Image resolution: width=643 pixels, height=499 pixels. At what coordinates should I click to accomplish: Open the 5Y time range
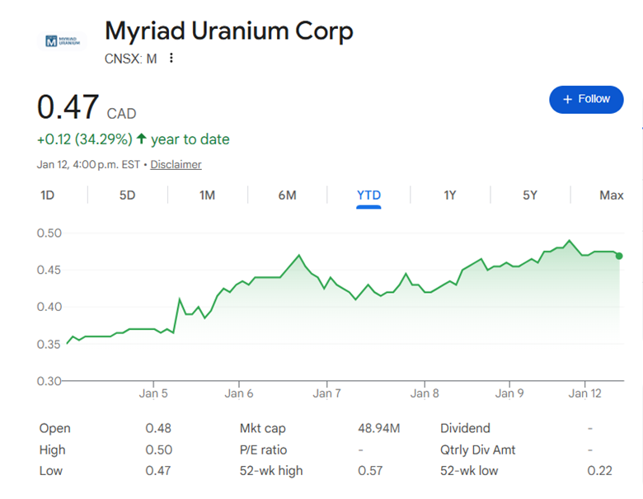[x=530, y=195]
